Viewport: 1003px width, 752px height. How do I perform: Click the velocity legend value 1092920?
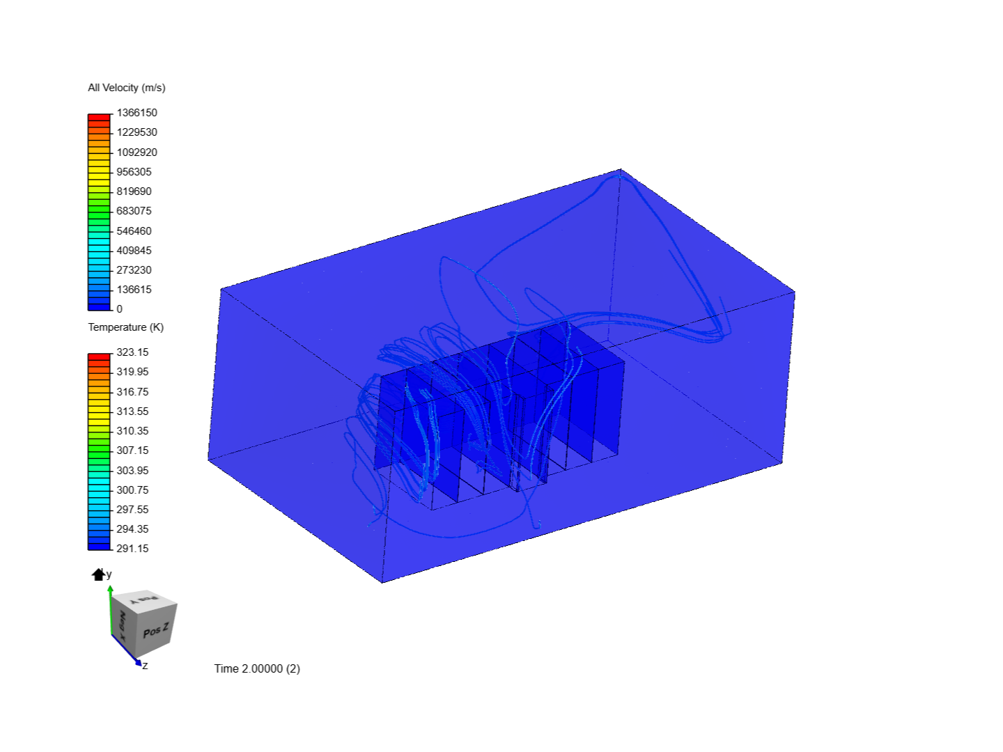point(137,152)
